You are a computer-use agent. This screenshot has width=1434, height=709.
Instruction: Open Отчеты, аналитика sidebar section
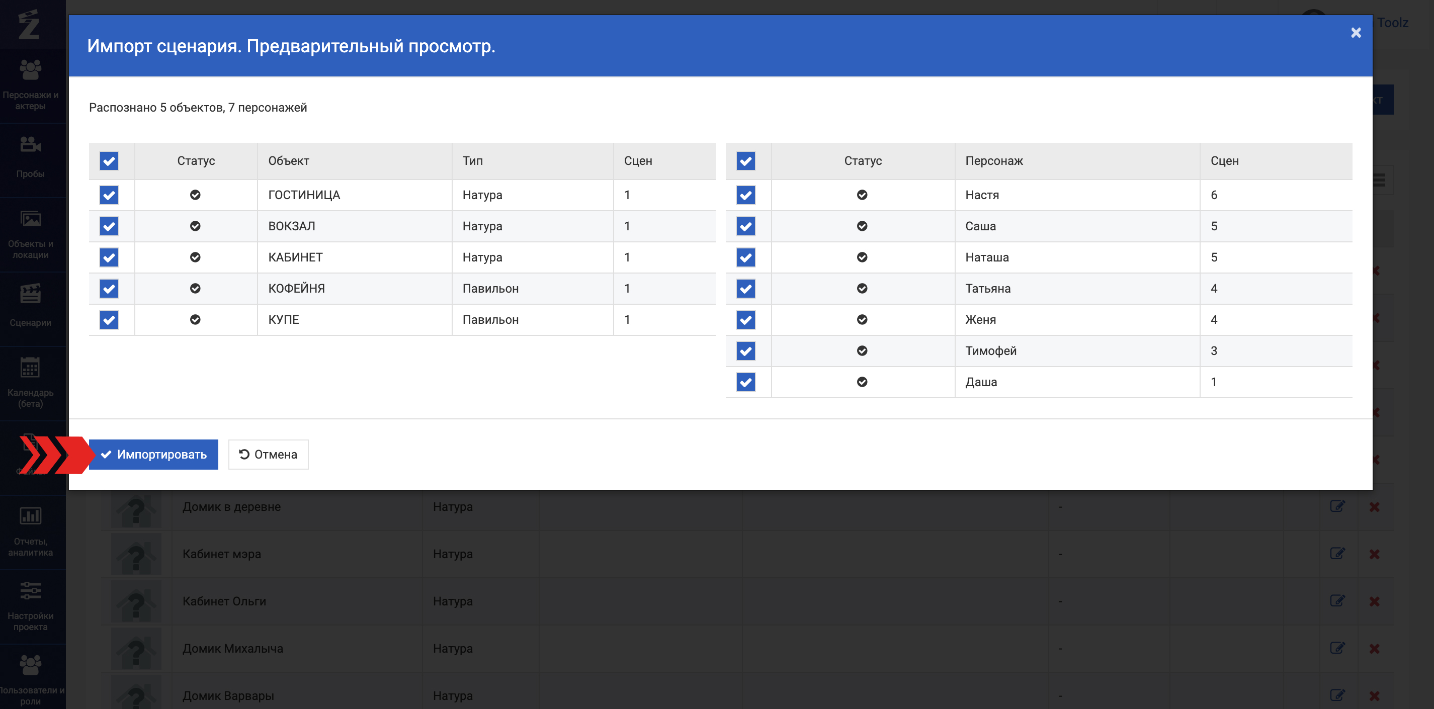coord(31,531)
